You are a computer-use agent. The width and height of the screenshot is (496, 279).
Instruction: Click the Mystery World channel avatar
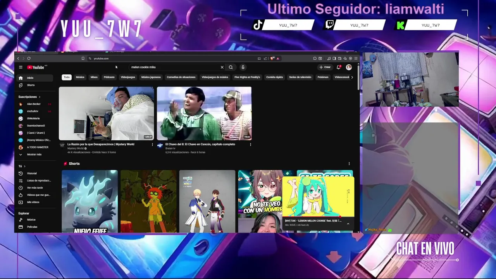62,145
